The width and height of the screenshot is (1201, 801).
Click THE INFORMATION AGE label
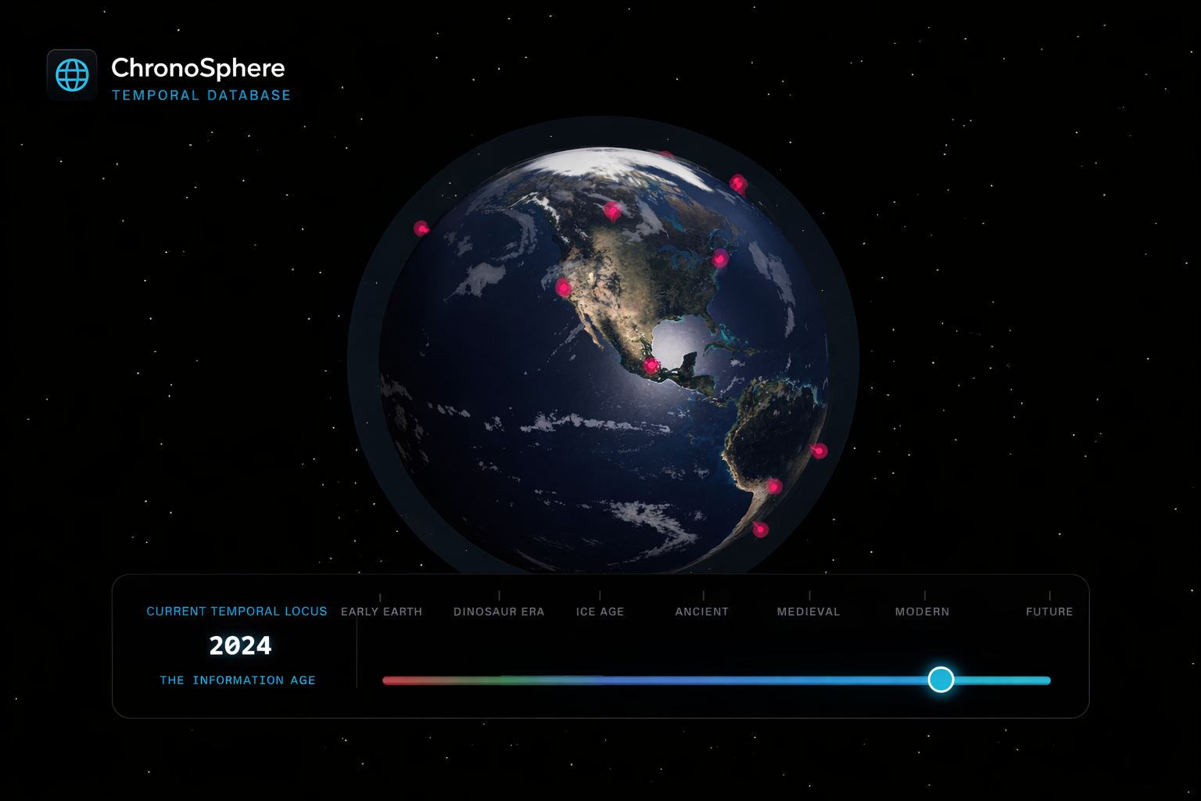click(238, 681)
